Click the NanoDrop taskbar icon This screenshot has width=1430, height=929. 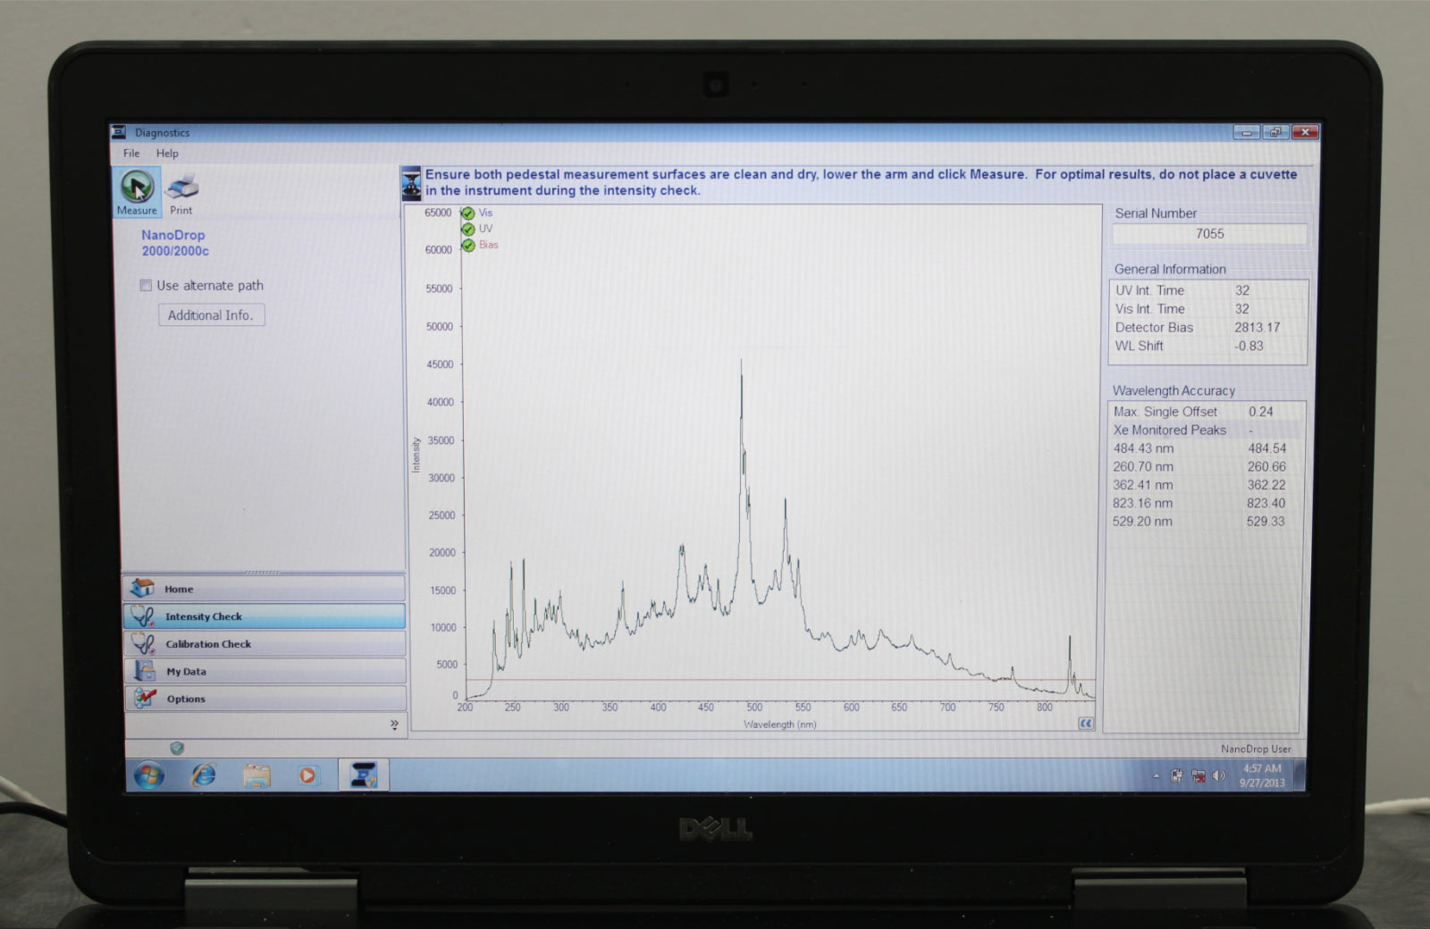(364, 775)
